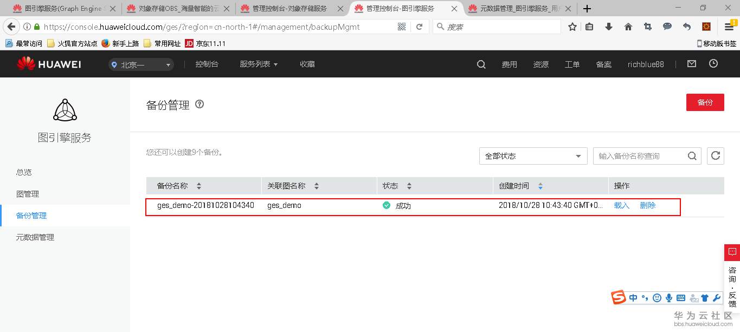Viewport: 740px width, 332px height.
Task: Switch to the 对象存储OBS browser tab
Action: (178, 9)
